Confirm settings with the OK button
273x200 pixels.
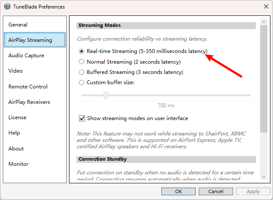pyautogui.click(x=179, y=191)
